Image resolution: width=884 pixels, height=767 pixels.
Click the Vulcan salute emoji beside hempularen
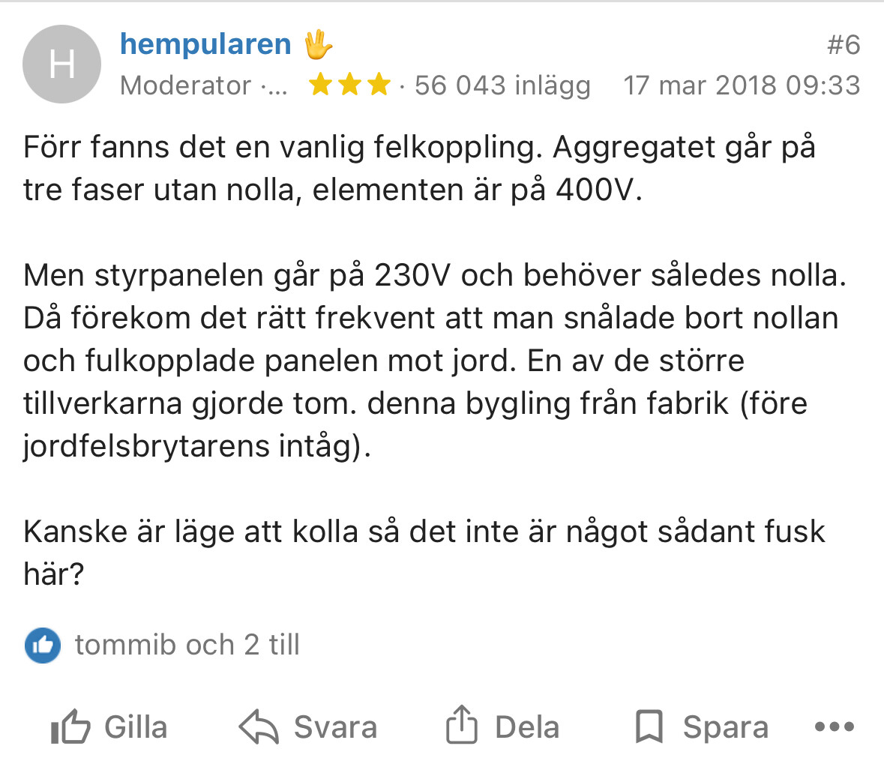coord(319,45)
